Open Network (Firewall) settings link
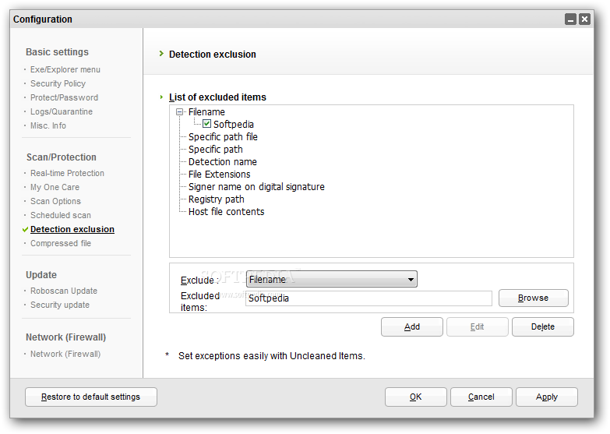The image size is (610, 434). coord(65,354)
